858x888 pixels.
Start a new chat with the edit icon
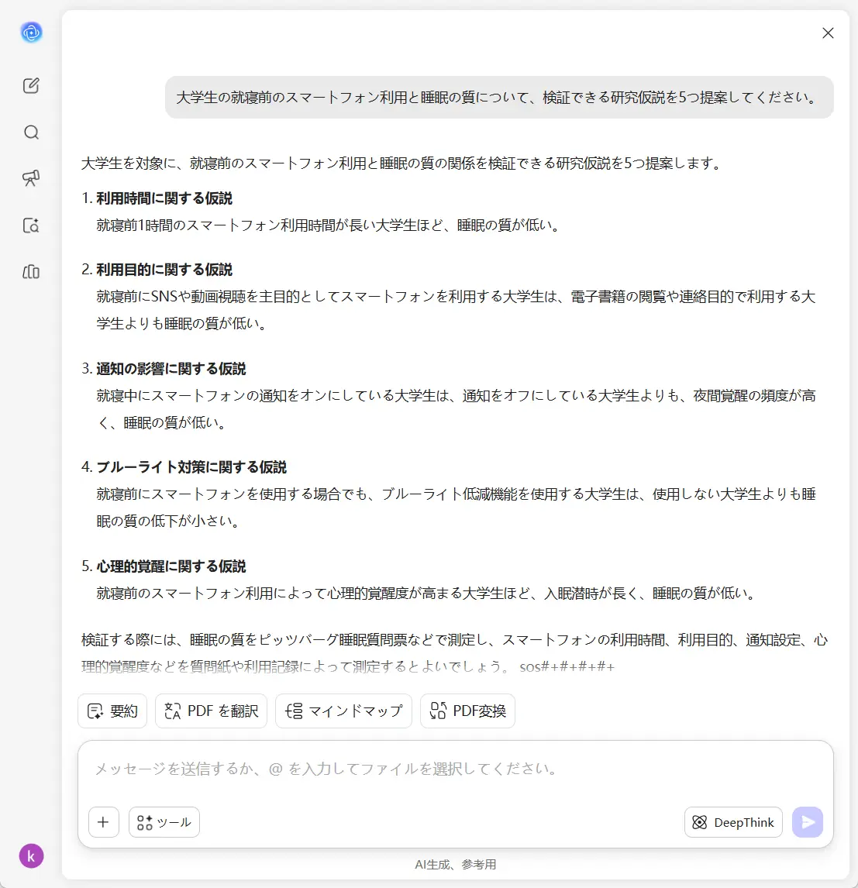(31, 85)
